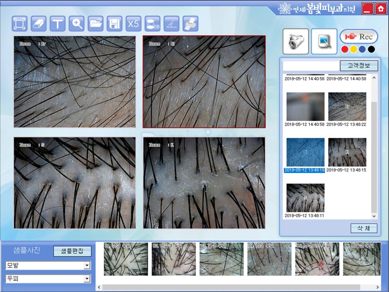Toggle the Rec recording button
389x292 pixels.
[x=359, y=37]
